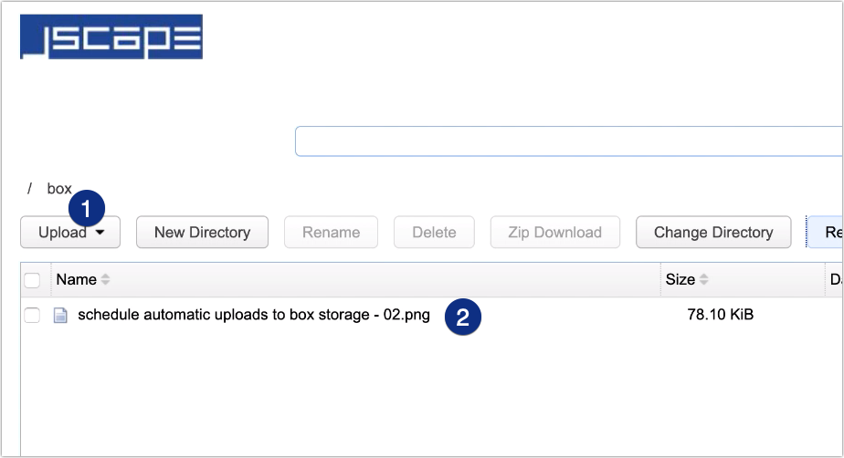Click the PNG file's document icon
Screen dimensions: 844x458
(60, 316)
